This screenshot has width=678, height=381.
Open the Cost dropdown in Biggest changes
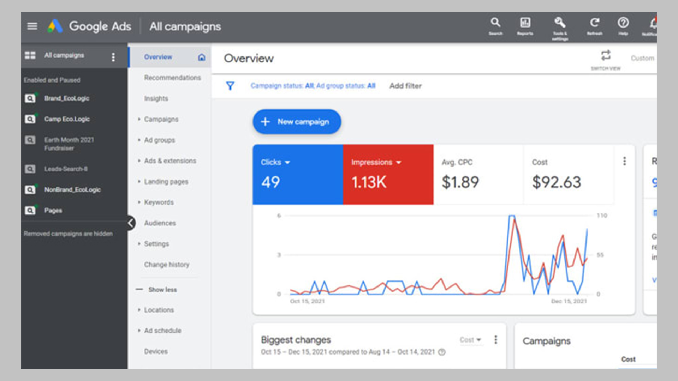[x=470, y=340]
